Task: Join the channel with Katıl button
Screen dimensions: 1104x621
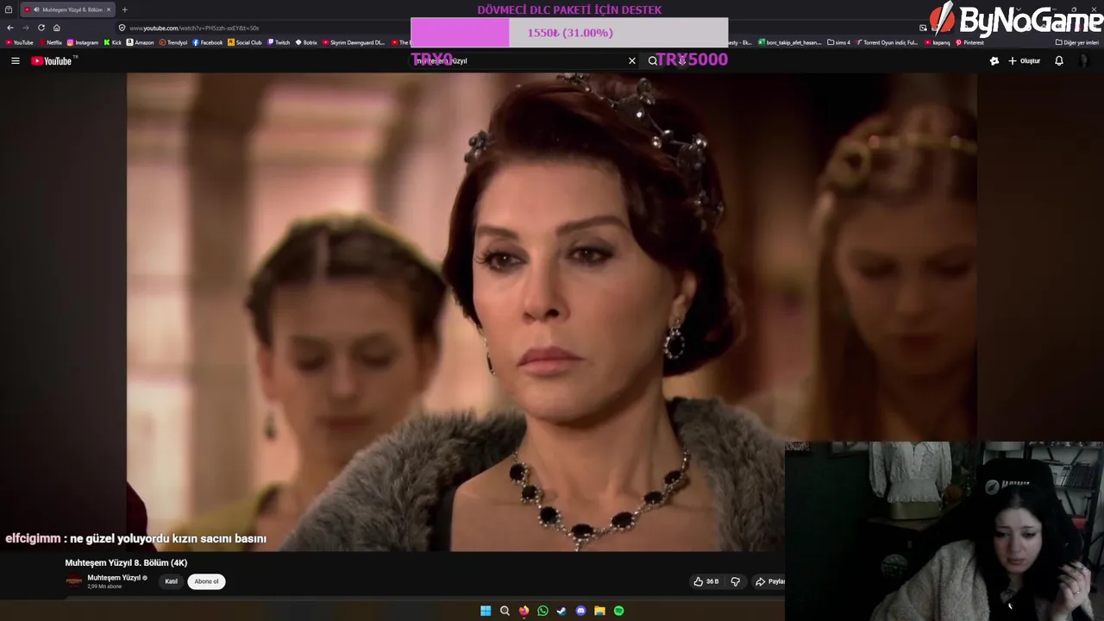Action: click(172, 581)
